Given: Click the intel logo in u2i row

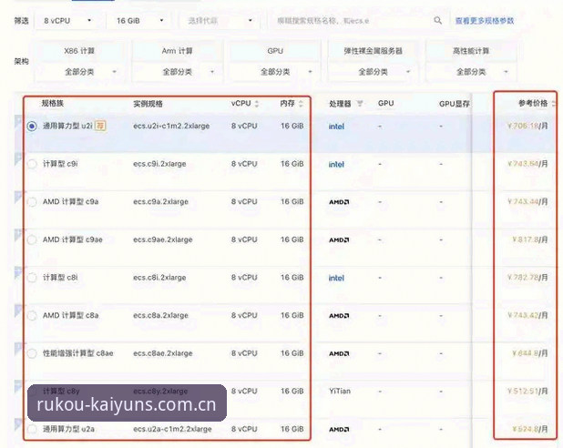Looking at the screenshot, I should pyautogui.click(x=336, y=127).
